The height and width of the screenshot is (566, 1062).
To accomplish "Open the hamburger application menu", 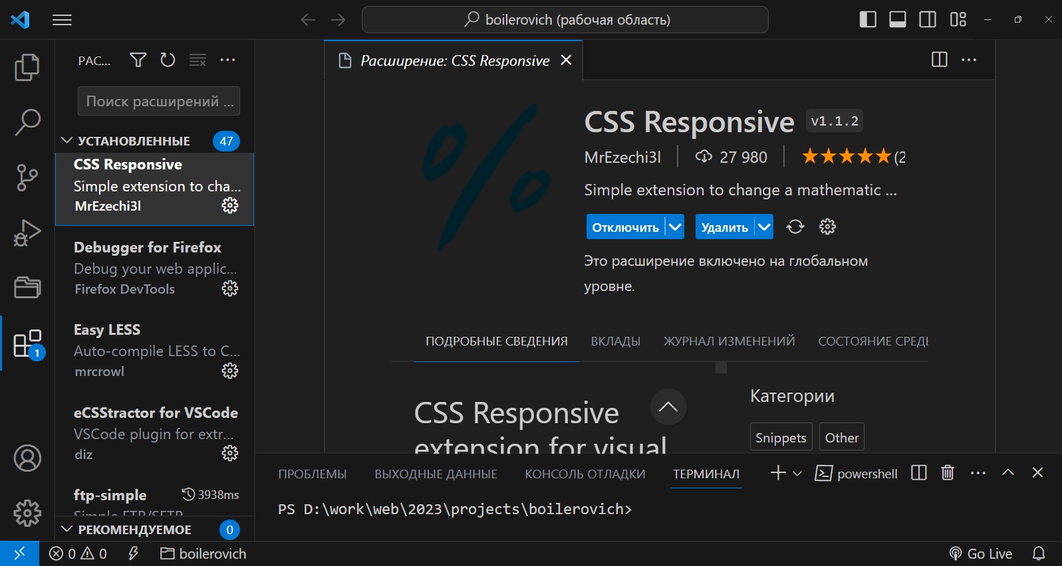I will point(62,20).
